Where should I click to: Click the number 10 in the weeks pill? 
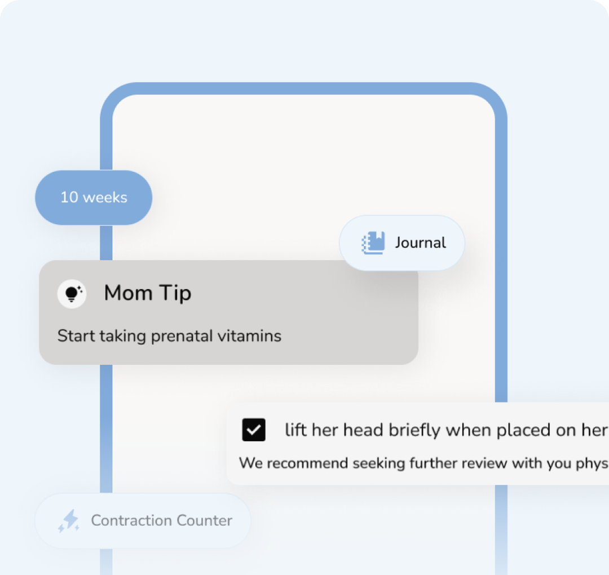tap(69, 197)
